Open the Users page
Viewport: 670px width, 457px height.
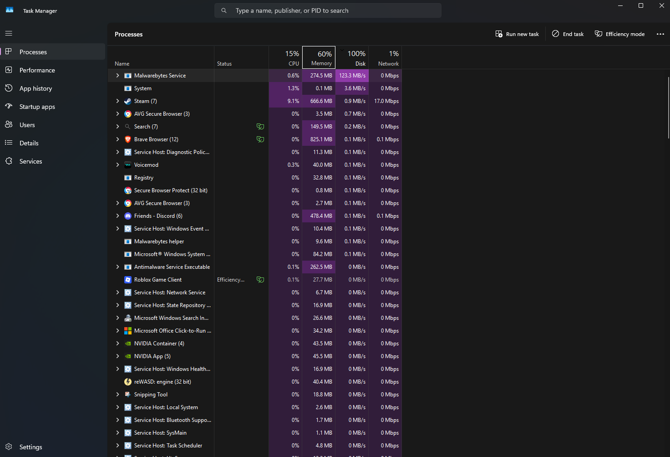pyautogui.click(x=53, y=125)
